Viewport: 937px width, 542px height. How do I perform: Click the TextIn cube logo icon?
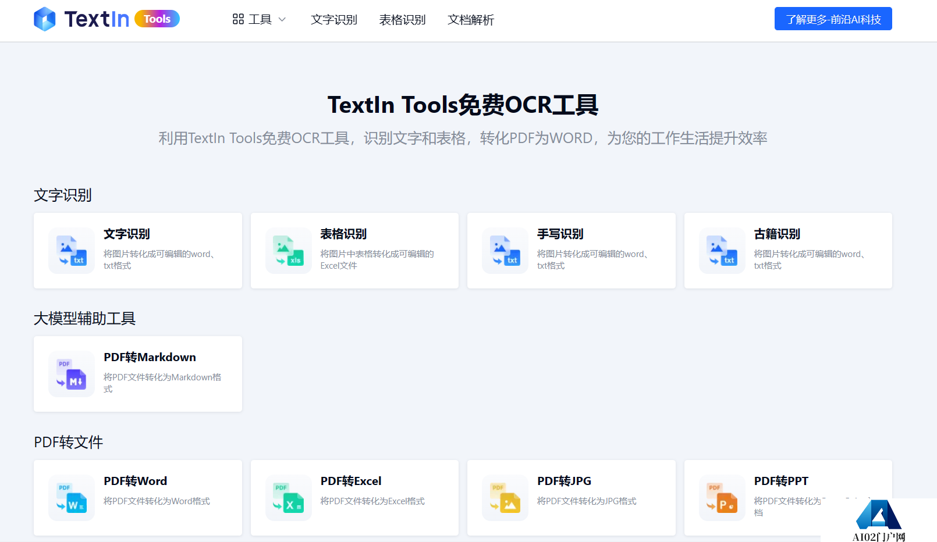(x=45, y=19)
